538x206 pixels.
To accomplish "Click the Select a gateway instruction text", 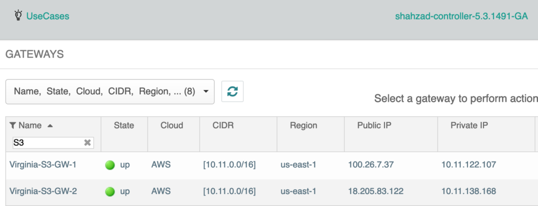I will coord(456,99).
